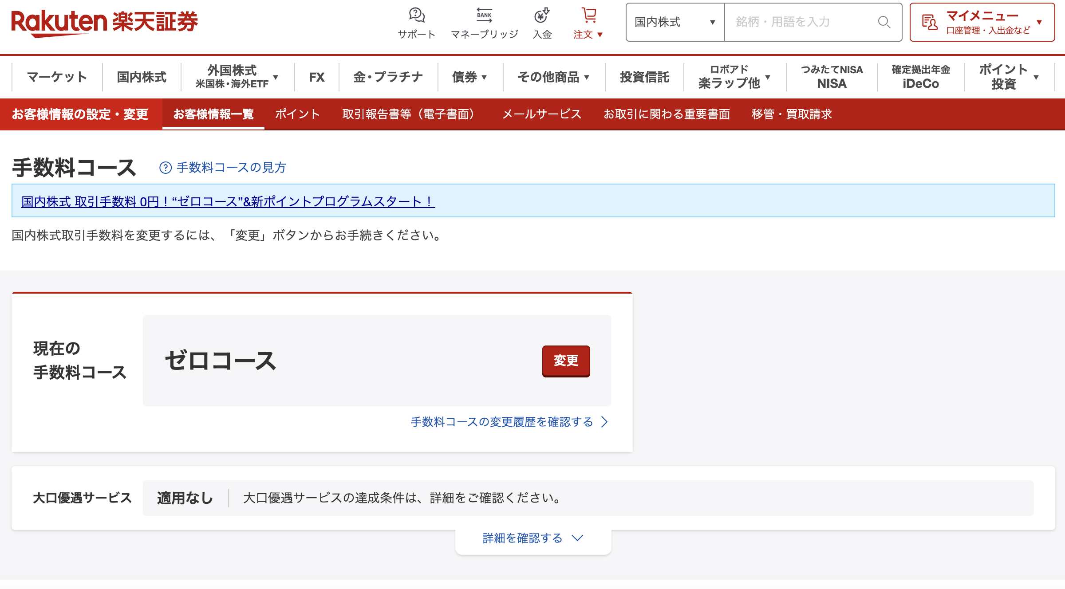Screen dimensions: 1065x589
Task: Expand the 債券 menu
Action: pos(470,77)
